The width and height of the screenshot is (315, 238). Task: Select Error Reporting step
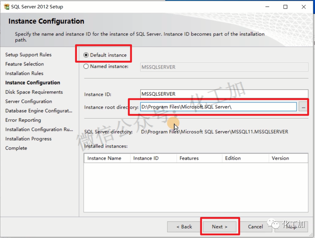click(x=23, y=120)
